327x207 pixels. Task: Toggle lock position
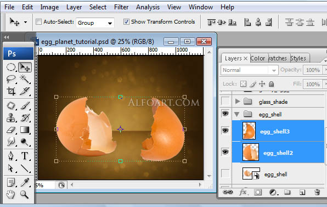(262, 84)
